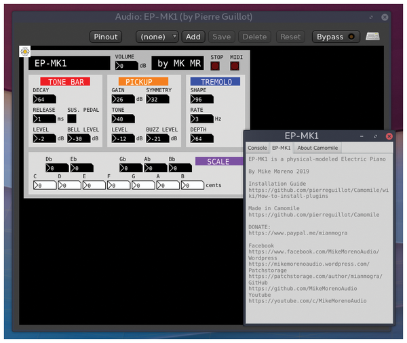Image resolution: width=407 pixels, height=343 pixels.
Task: Click the A note cents box
Action: coord(168,185)
